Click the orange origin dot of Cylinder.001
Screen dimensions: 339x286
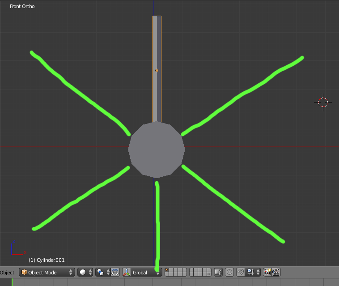point(157,71)
